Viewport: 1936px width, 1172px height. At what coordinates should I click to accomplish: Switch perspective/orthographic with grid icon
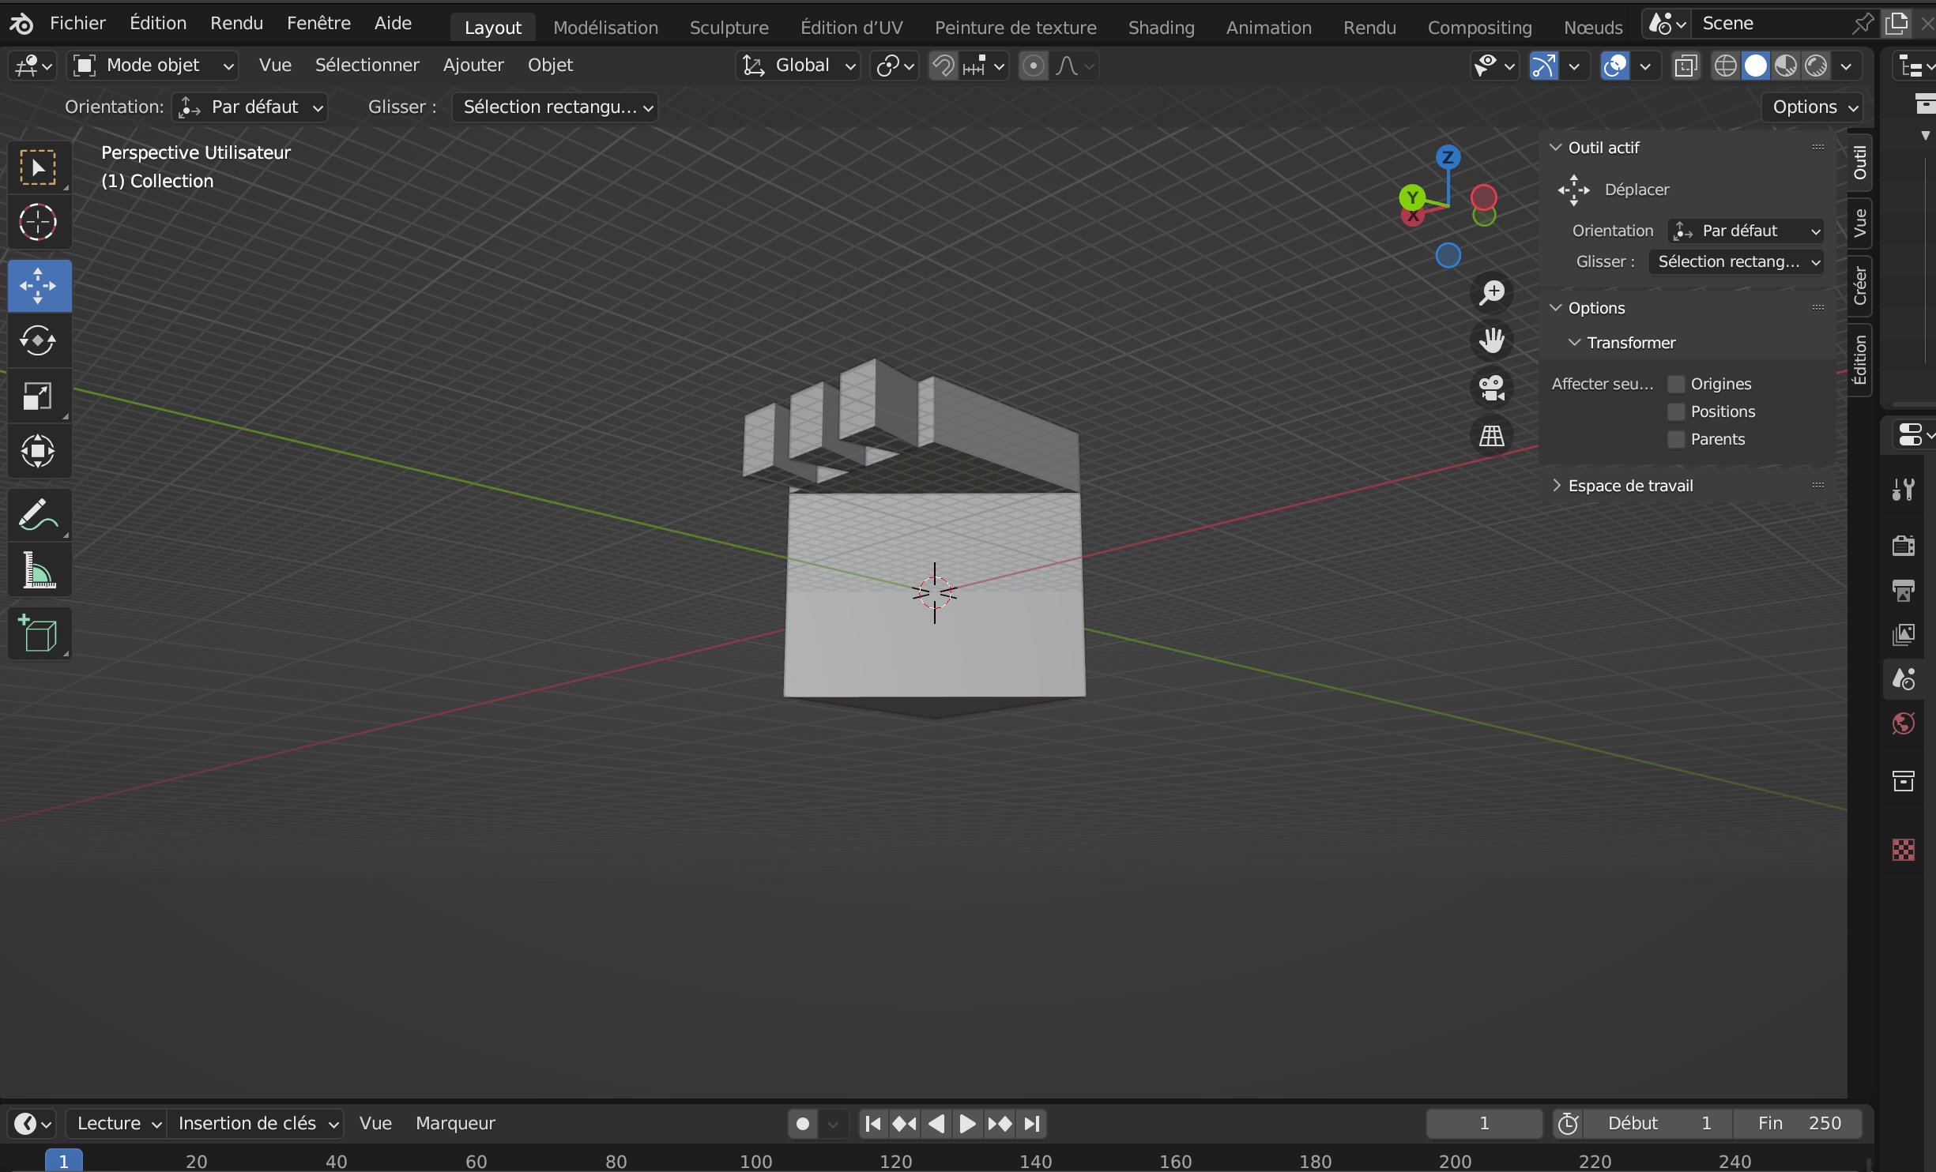[1492, 436]
